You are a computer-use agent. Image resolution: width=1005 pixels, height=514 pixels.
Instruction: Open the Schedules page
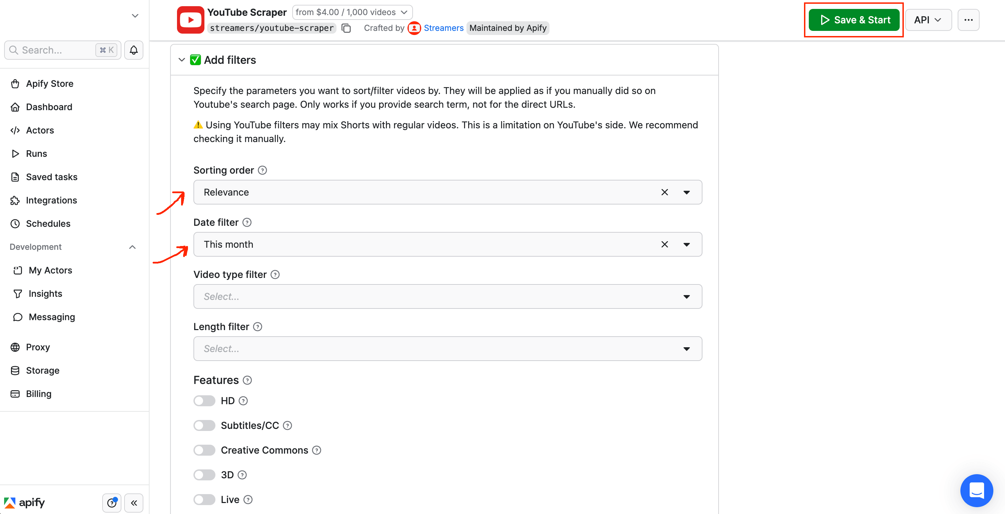click(48, 223)
